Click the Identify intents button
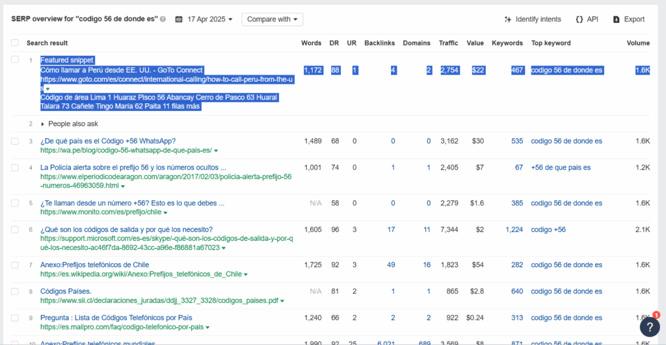 pos(533,19)
